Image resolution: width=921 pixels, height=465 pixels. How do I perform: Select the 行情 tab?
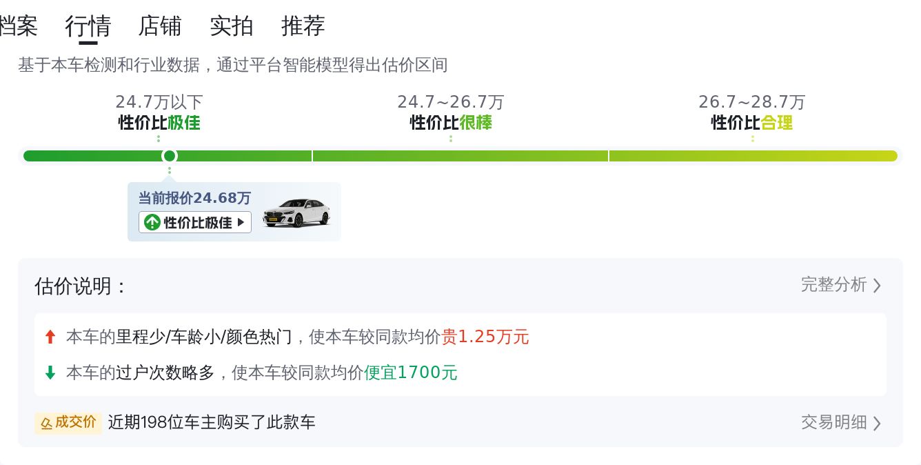pos(88,26)
